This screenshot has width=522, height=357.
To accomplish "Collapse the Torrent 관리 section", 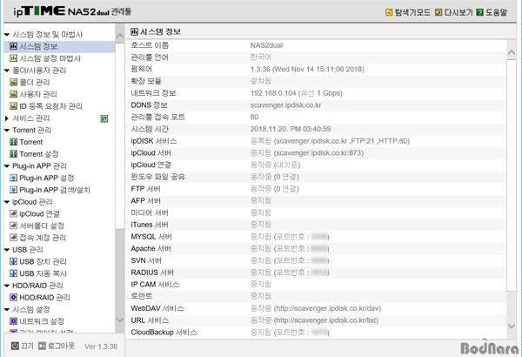I will [x=7, y=131].
